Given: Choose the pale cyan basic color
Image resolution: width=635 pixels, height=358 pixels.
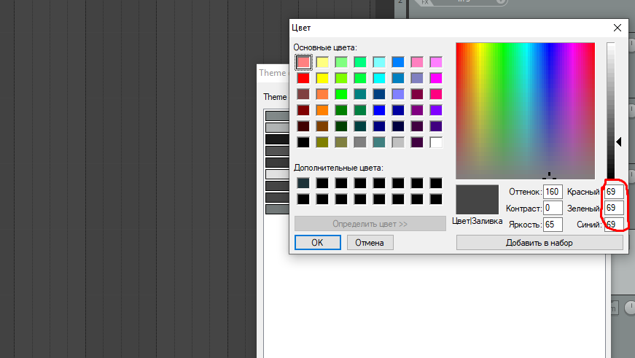Looking at the screenshot, I should [379, 62].
